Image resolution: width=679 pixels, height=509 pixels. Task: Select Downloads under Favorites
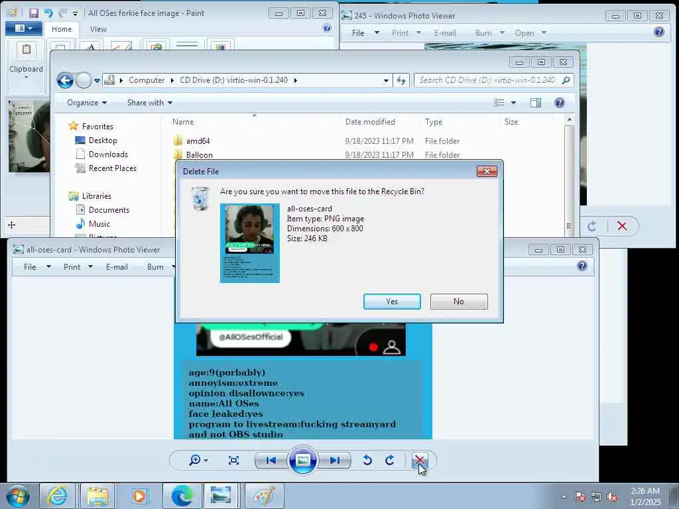click(108, 154)
